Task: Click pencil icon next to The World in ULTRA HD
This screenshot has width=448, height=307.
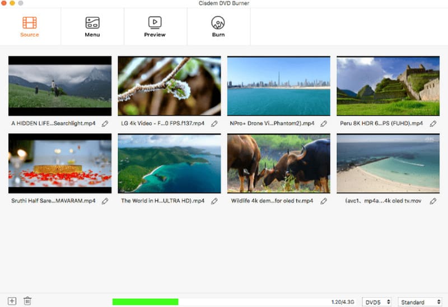Action: click(214, 201)
